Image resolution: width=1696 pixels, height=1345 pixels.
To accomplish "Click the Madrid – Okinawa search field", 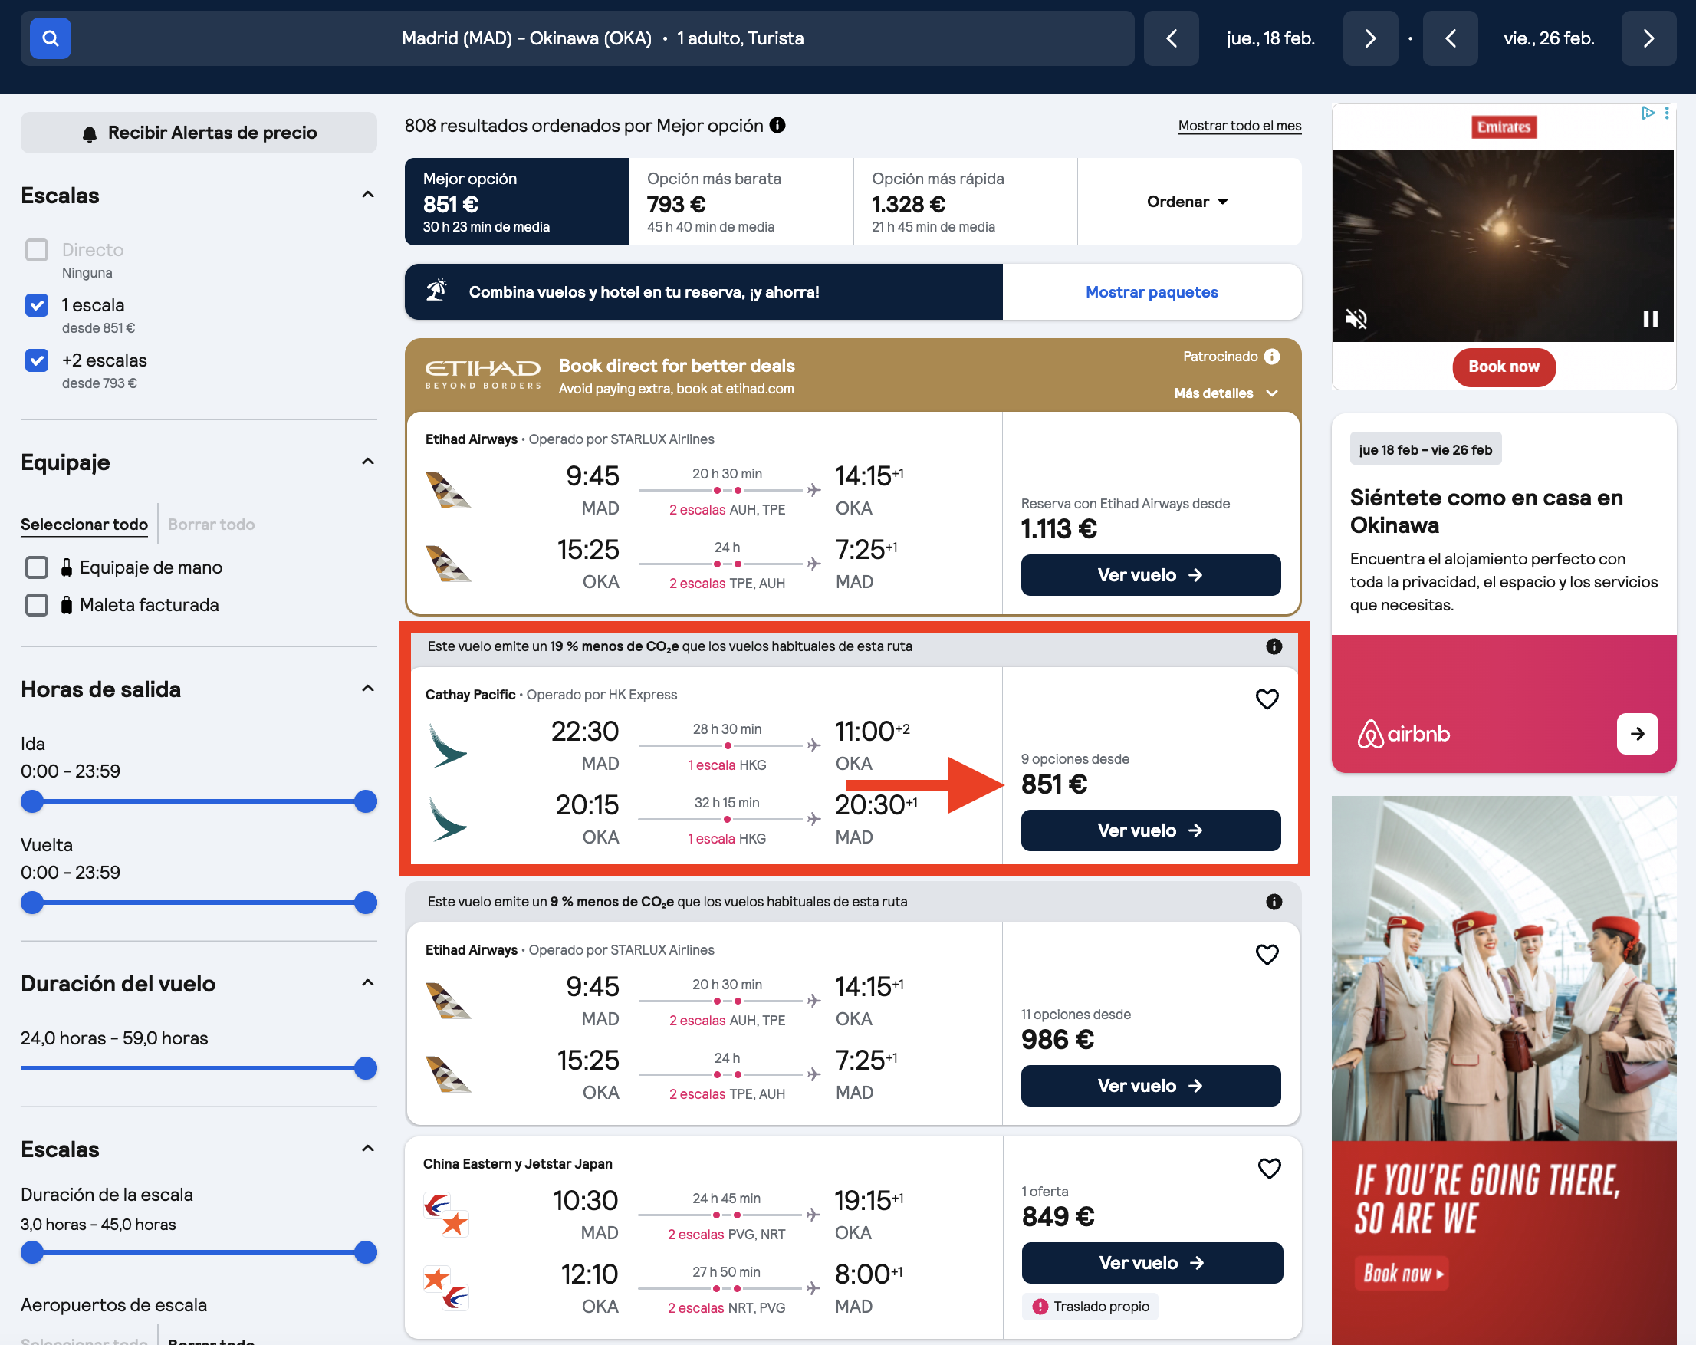I will [577, 38].
